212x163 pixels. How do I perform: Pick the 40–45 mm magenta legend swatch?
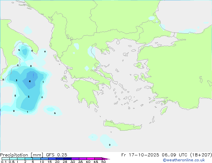[91, 159]
